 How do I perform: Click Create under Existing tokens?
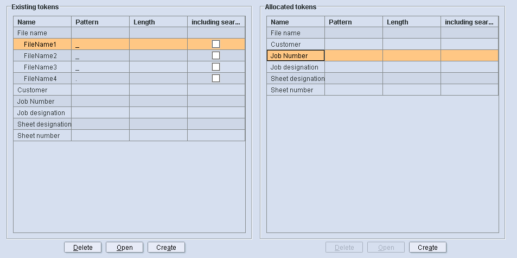tap(166, 248)
